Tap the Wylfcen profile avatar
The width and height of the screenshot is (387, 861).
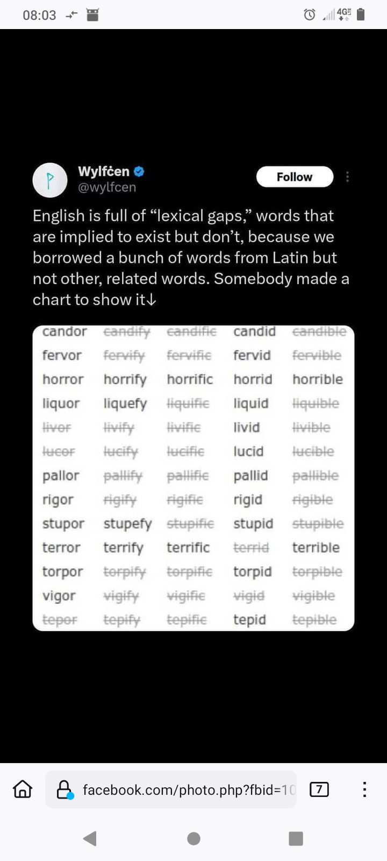[x=50, y=180]
